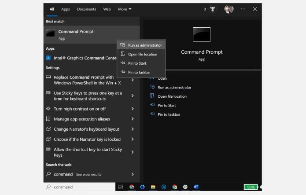Viewport: 306px width, 195px height.
Task: Switch to the Apps search tab
Action: [x=65, y=9]
